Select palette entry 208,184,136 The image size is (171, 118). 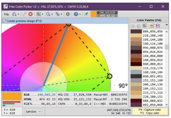148,85
